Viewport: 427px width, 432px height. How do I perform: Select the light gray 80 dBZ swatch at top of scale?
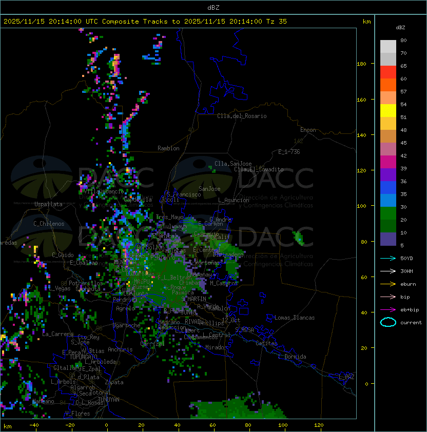click(388, 47)
